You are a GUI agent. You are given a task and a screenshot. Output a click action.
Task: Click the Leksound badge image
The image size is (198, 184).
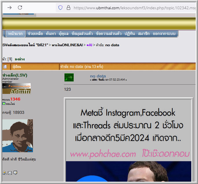pyautogui.click(x=16, y=86)
